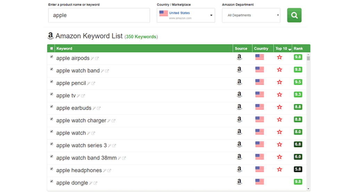This screenshot has width=357, height=193.
Task: Open external link icon beside 'apple earbuds'
Action: tap(99, 108)
